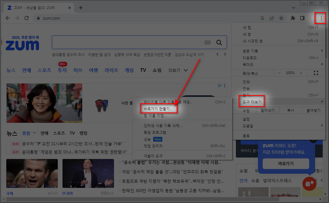329x203 pixels.
Task: Click 잘라내기 in edit row
Action: point(267,110)
